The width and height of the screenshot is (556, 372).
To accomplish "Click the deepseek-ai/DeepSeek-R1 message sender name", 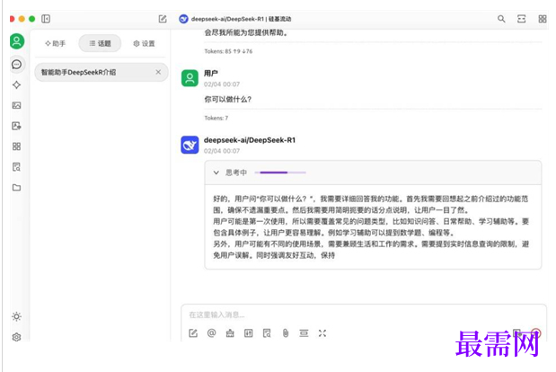I will click(x=250, y=140).
